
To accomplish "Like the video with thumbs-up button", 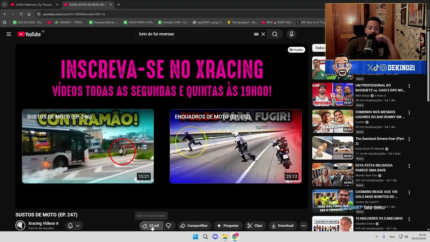I will (151, 226).
